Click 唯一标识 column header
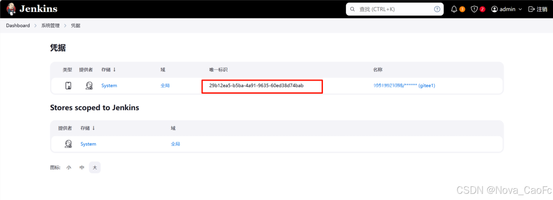The image size is (553, 200). point(218,70)
